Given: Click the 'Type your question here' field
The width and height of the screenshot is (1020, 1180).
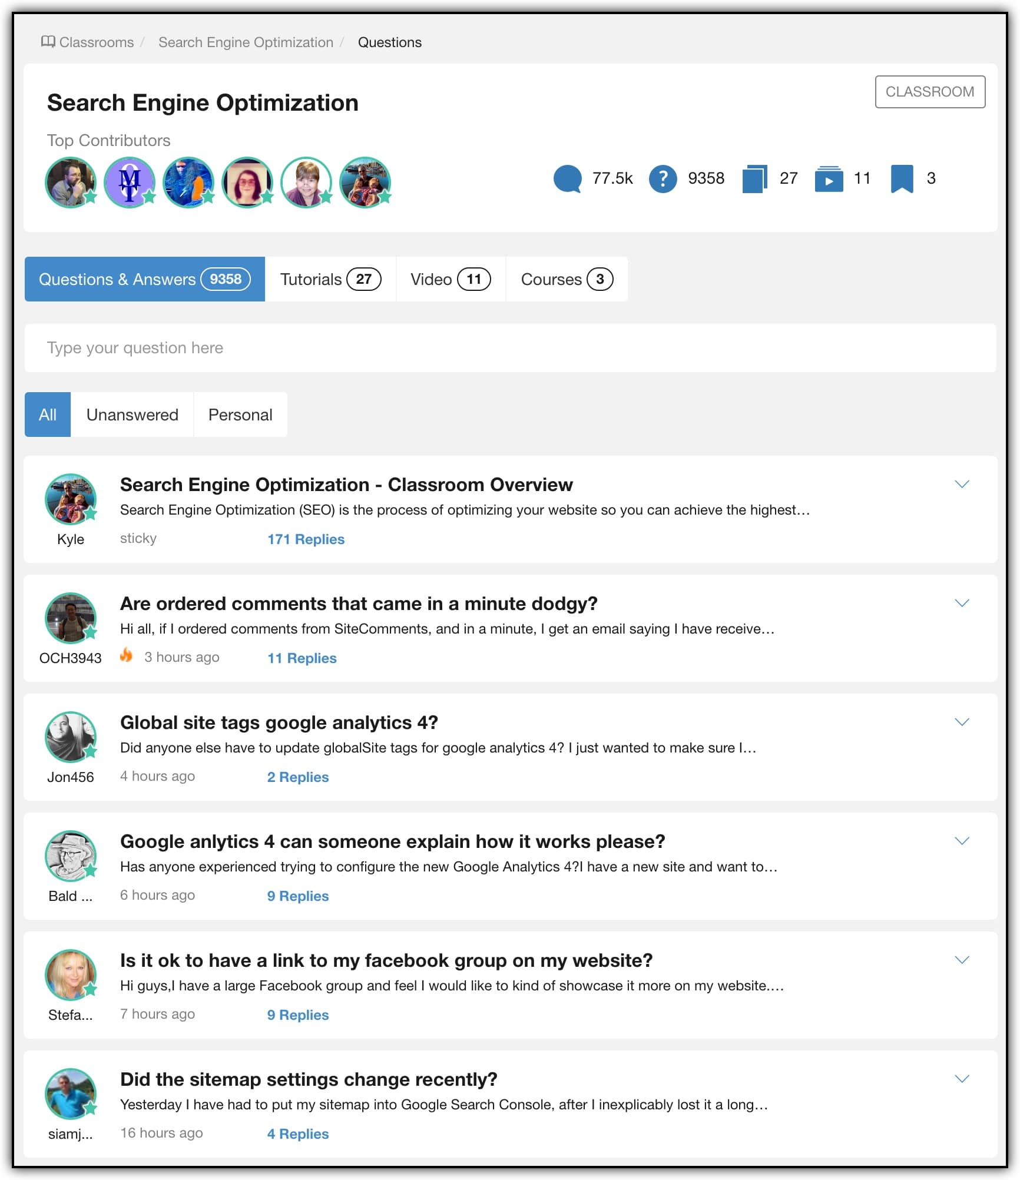Looking at the screenshot, I should click(509, 348).
